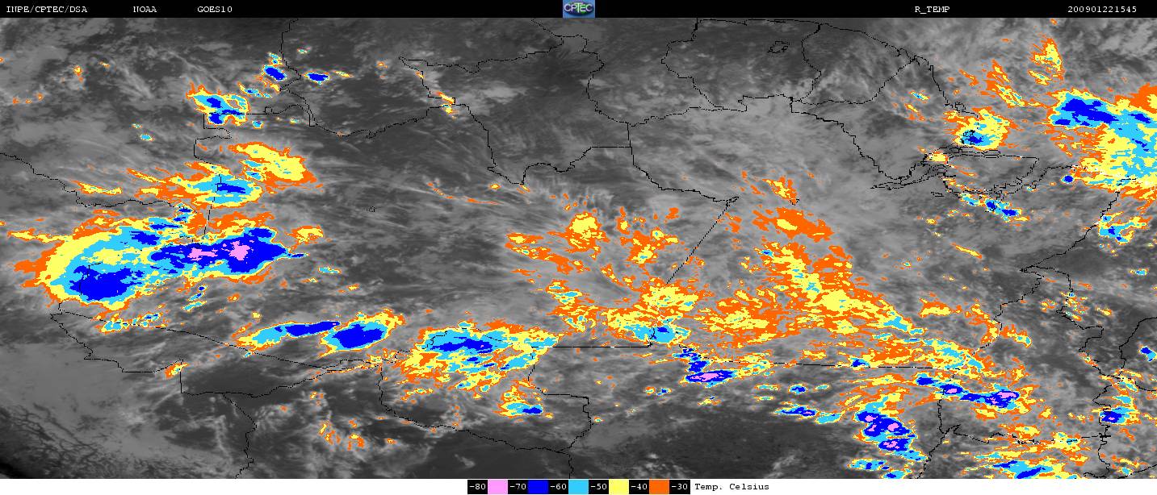
Task: Click the -50 legend value
Action: tap(599, 487)
